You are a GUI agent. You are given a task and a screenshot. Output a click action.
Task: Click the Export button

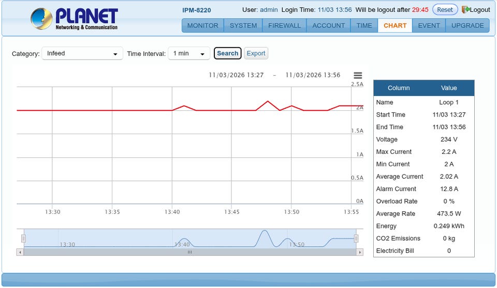(x=256, y=53)
